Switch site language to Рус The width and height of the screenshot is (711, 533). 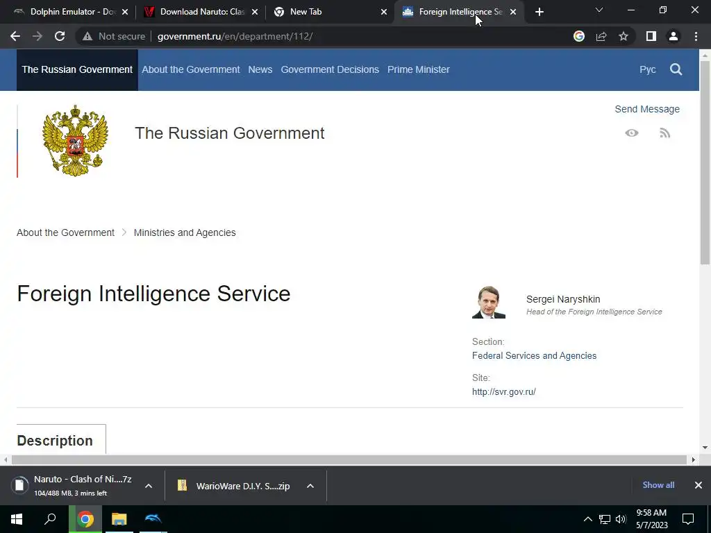click(x=648, y=70)
